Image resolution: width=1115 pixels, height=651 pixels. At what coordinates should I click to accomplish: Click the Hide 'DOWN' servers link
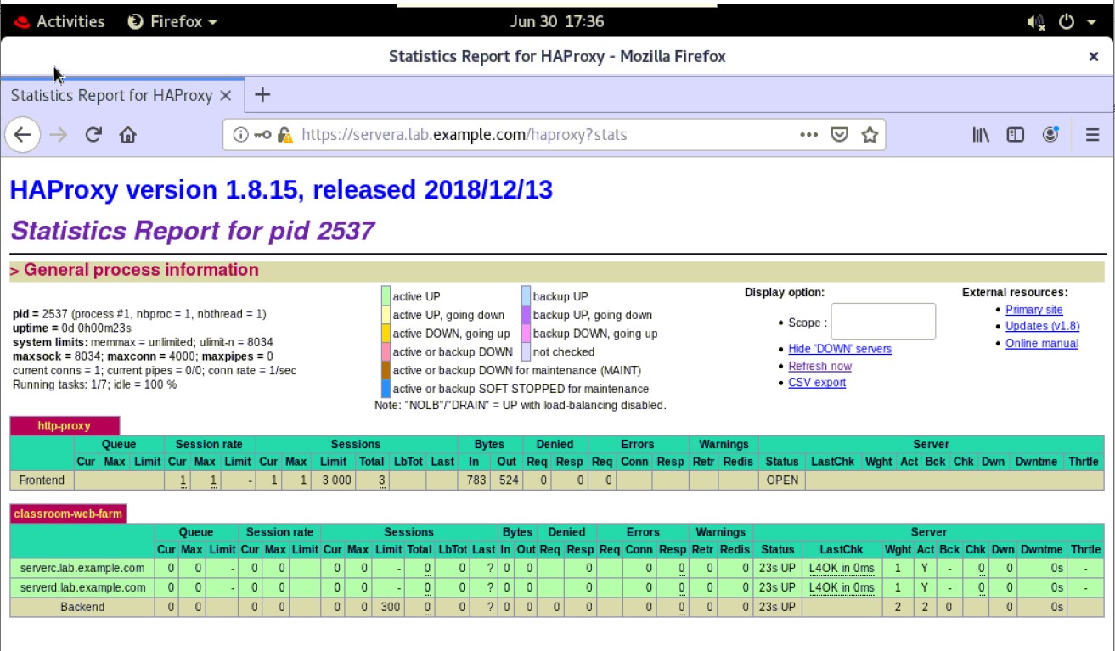click(x=840, y=349)
